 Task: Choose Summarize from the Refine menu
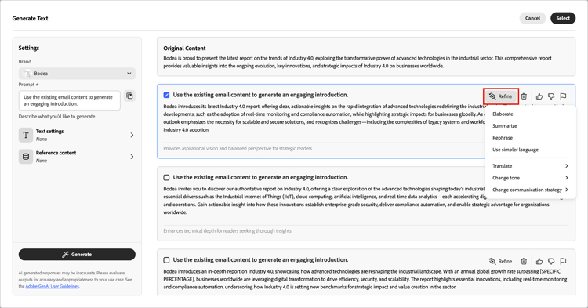pos(504,126)
